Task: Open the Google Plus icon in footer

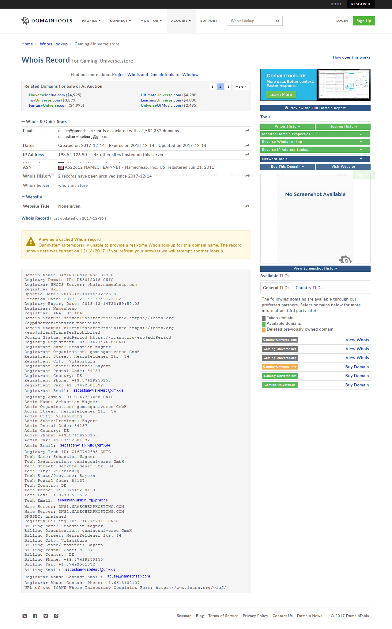Action: (x=56, y=616)
